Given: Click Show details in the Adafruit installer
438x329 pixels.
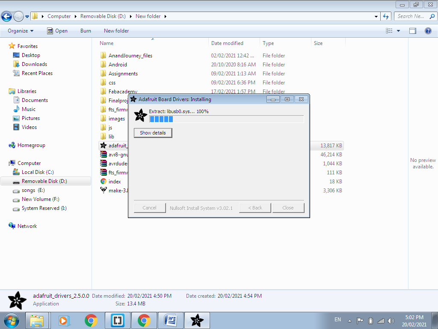Looking at the screenshot, I should [153, 133].
